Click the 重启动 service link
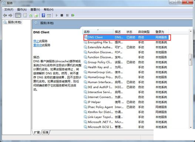This screenshot has width=195, height=142. [x=37, y=45]
